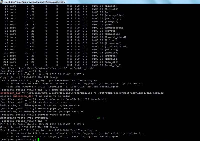Click the first 'Zend Engine v3.3.11' line

coord(48,81)
